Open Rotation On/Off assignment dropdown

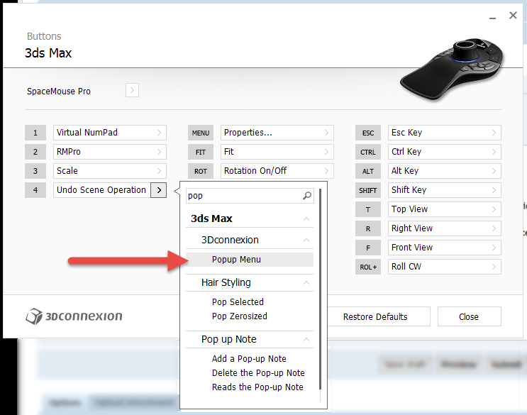point(277,171)
